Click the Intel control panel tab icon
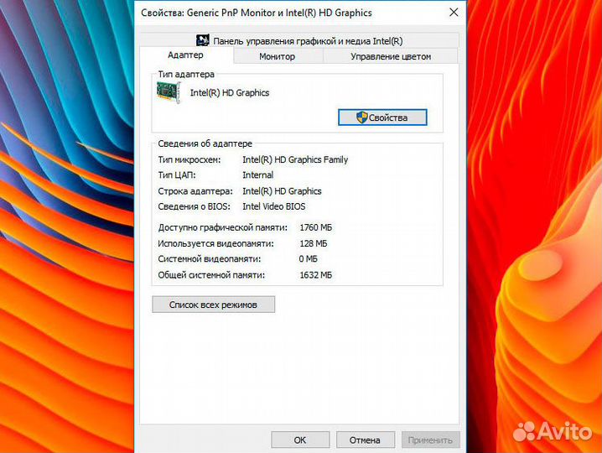This screenshot has width=602, height=453. (x=203, y=40)
